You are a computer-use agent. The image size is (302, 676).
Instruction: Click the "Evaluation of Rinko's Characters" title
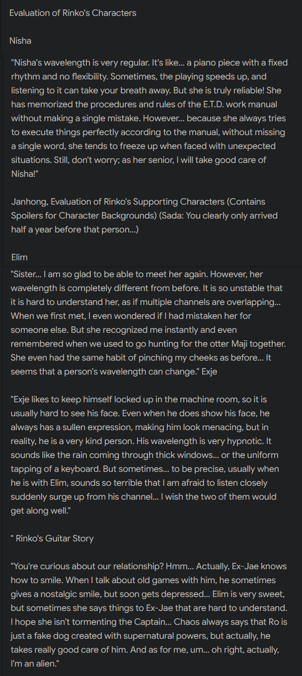[x=73, y=13]
